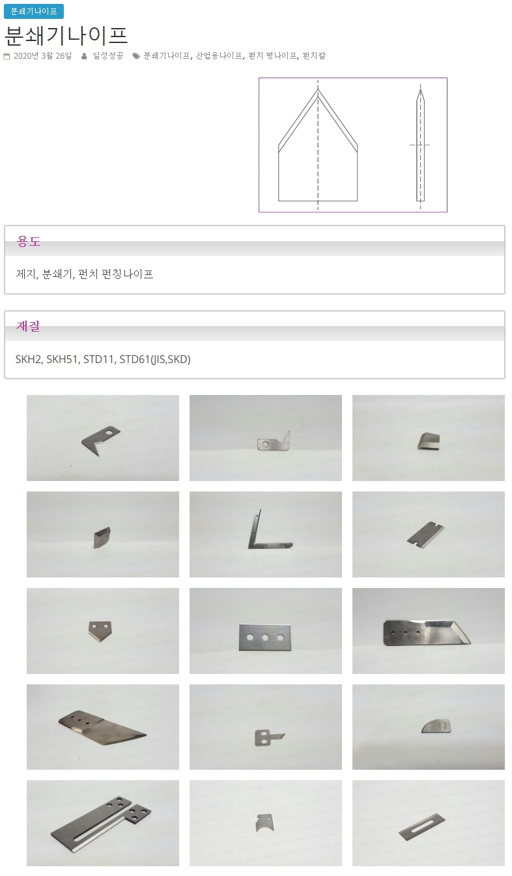Click the author icon next to 일성정공
Screen dimensions: 512x876
coord(84,56)
